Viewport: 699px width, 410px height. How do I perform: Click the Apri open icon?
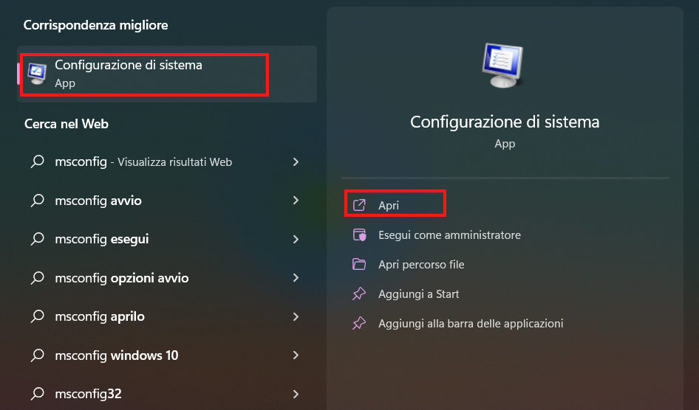coord(360,205)
